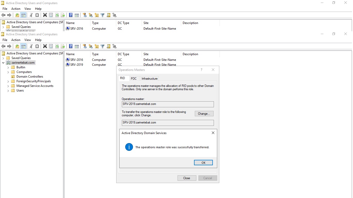Click Add to group icon, front window toolbar
353x198 pixels.
pos(114,46)
